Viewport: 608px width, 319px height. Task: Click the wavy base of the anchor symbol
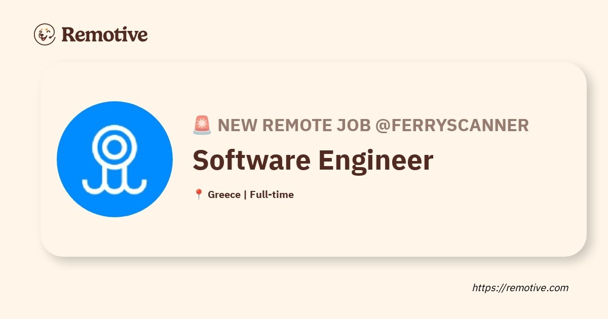115,186
